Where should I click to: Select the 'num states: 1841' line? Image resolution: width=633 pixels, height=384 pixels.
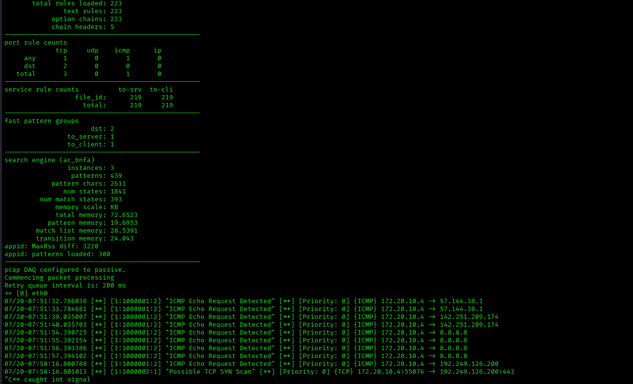95,192
